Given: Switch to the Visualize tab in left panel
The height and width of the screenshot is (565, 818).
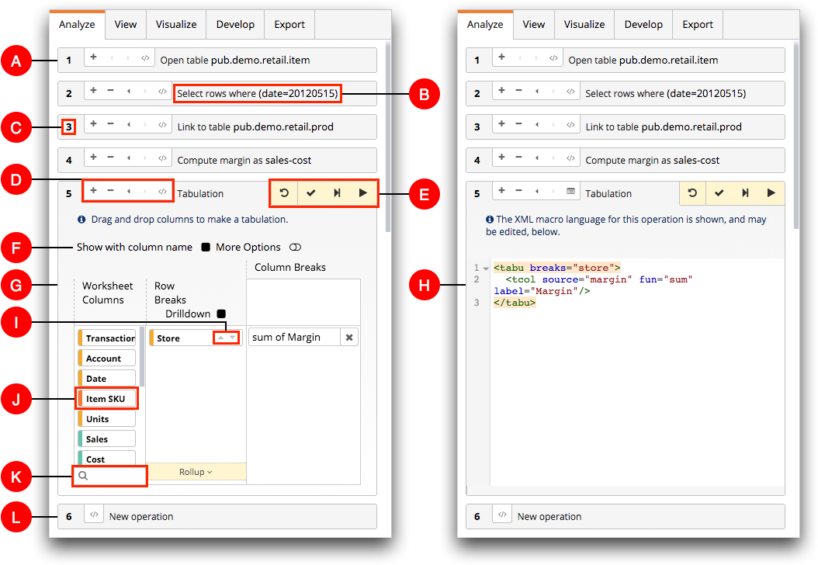Looking at the screenshot, I should tap(176, 24).
